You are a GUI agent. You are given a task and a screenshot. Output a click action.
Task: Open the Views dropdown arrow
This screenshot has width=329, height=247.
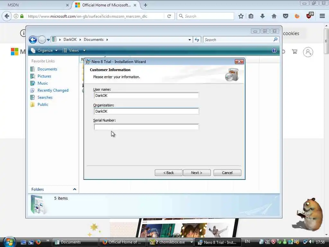pyautogui.click(x=84, y=50)
